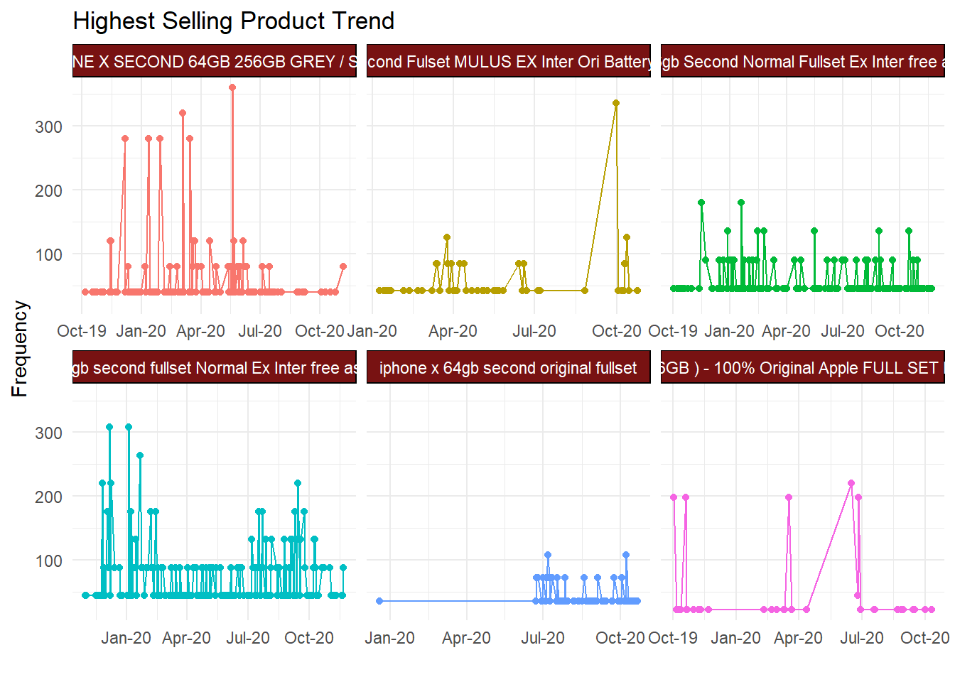Select the "iphone x 64gb second original fullset" panel header
Image resolution: width=955 pixels, height=682 pixels.
[508, 368]
